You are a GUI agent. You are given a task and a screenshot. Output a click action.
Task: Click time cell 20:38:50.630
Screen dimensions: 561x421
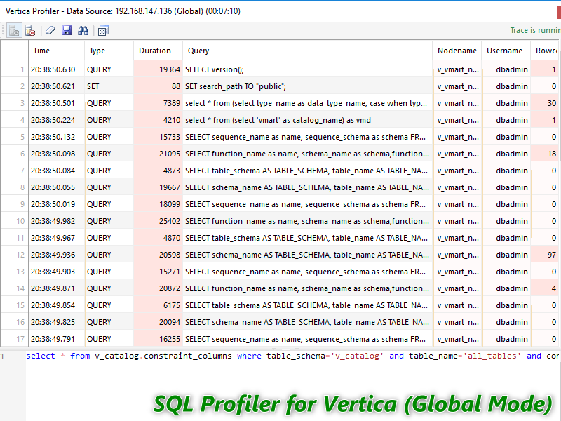[x=57, y=69]
